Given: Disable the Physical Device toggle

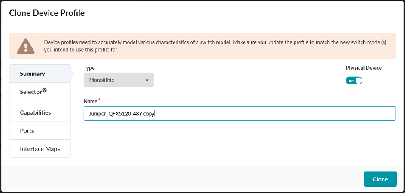Looking at the screenshot, I should 354,81.
